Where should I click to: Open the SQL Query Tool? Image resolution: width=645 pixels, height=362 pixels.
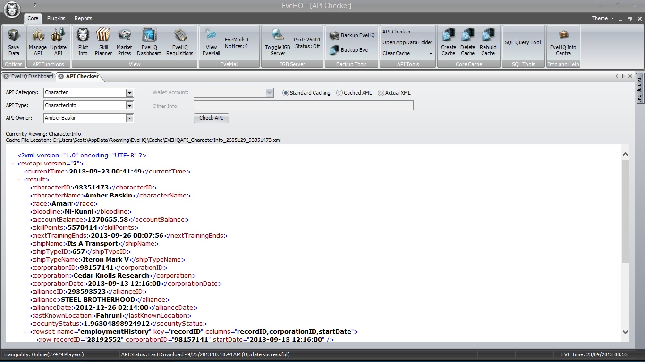(x=523, y=42)
